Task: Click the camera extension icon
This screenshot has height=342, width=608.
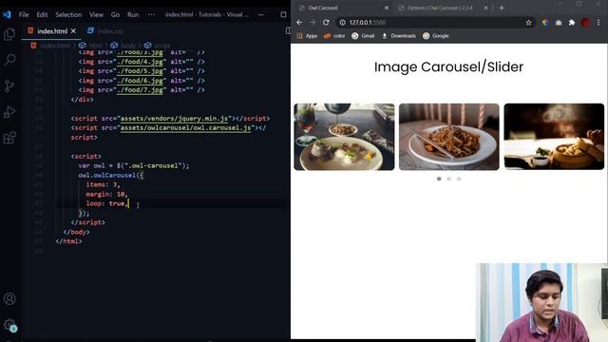Action: point(559,23)
